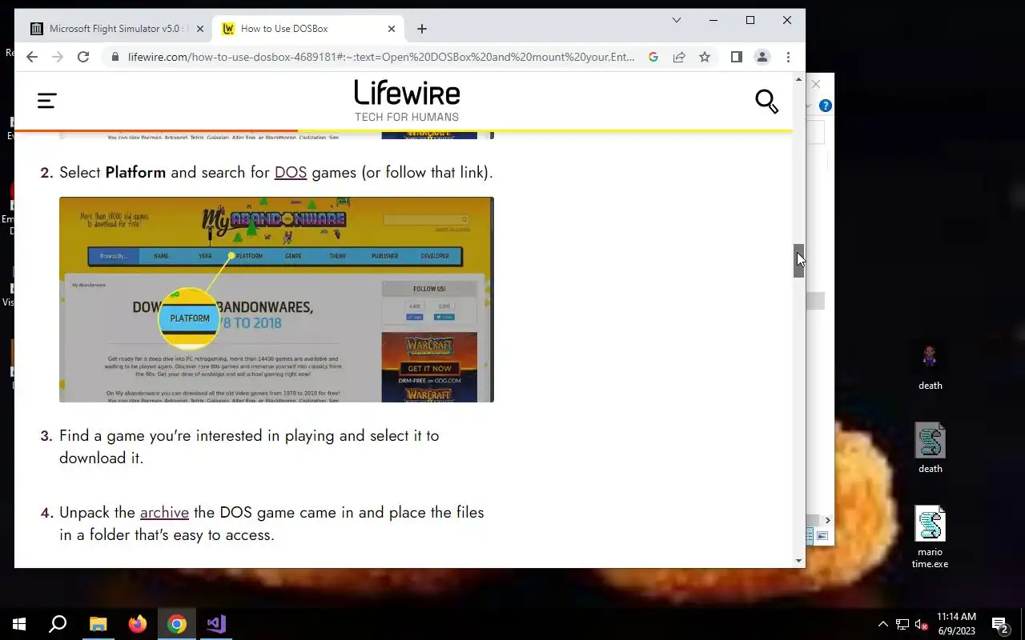This screenshot has height=640, width=1025.
Task: Open volume tray icon
Action: click(922, 624)
